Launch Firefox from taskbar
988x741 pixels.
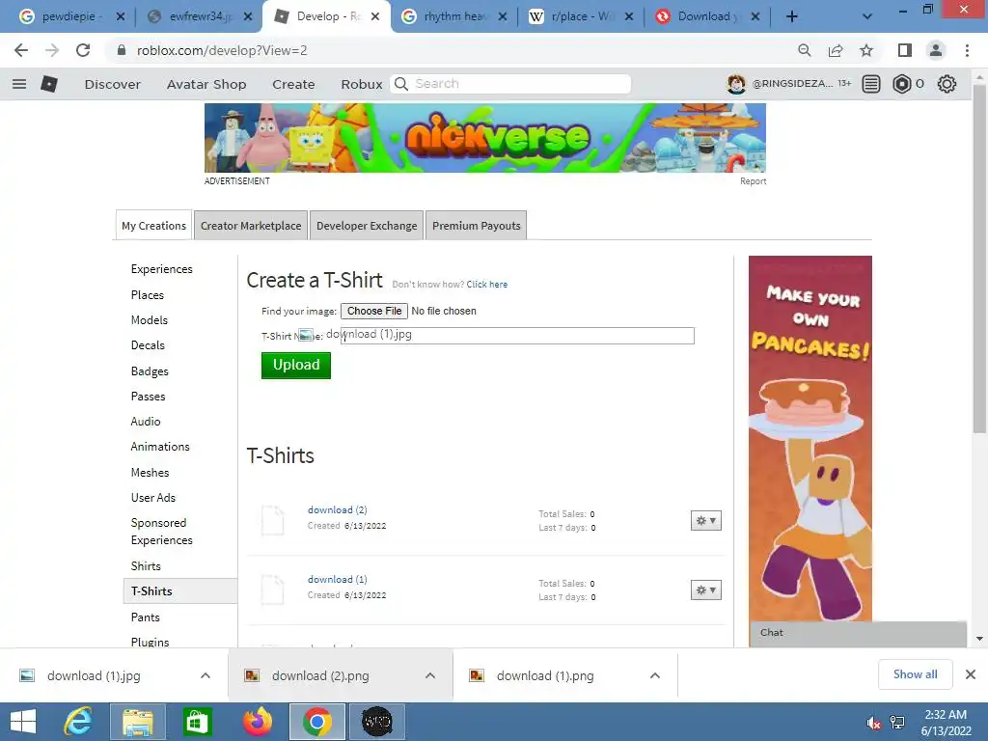(x=257, y=722)
